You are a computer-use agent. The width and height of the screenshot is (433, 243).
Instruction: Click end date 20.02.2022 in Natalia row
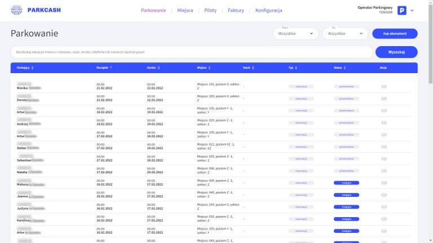155,172
